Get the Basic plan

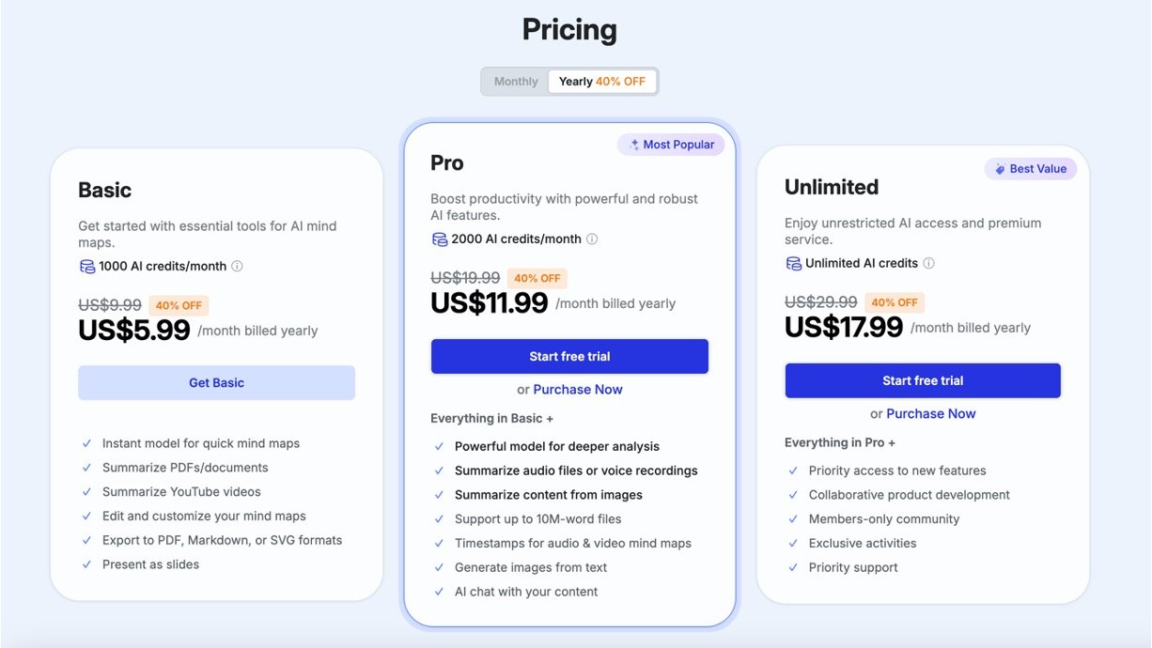216,383
